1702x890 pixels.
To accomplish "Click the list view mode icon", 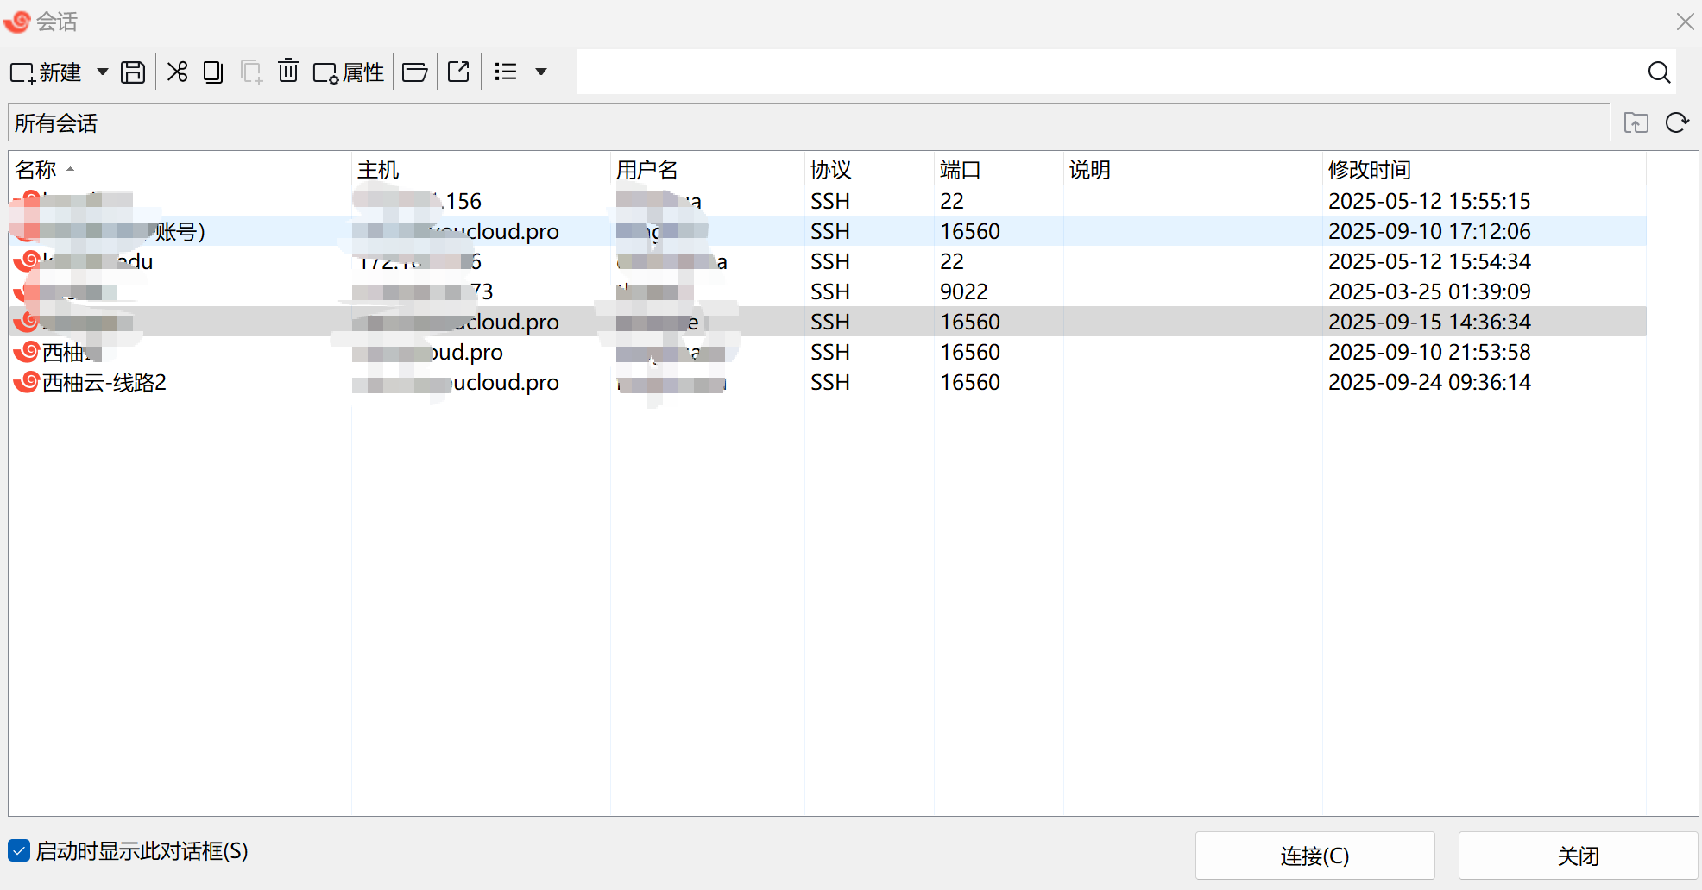I will (x=506, y=72).
